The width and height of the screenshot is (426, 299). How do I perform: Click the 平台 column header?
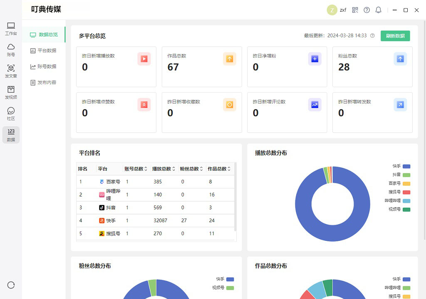point(103,169)
